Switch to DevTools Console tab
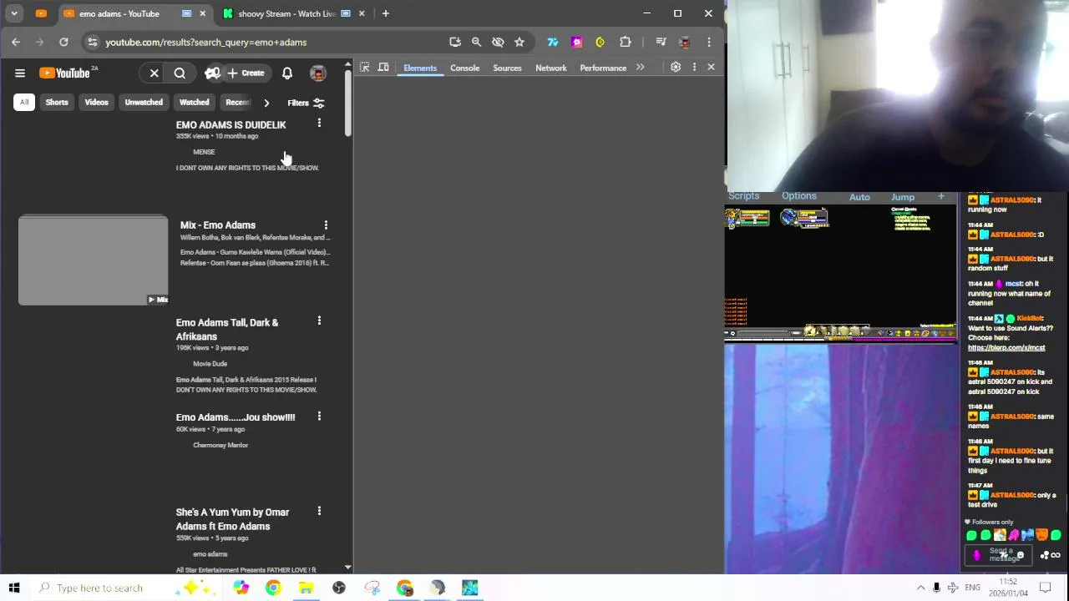The height and width of the screenshot is (601, 1069). tap(465, 68)
